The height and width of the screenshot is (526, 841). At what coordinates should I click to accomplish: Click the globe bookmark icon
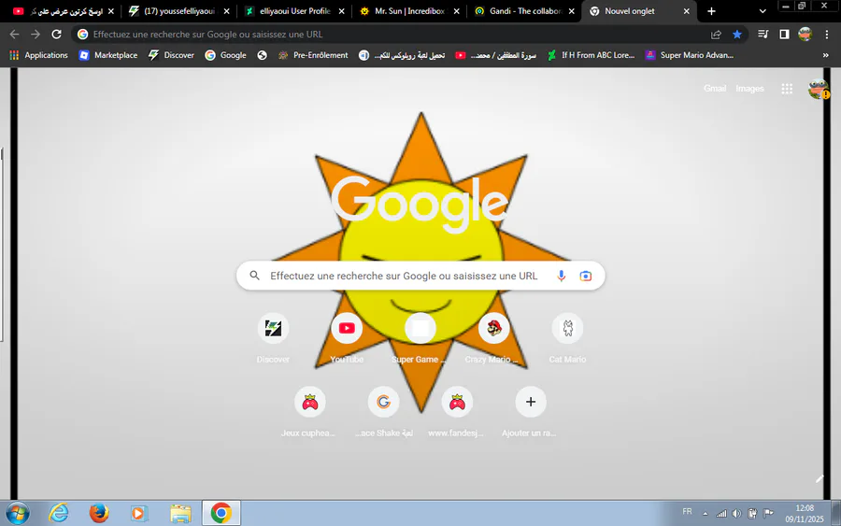pyautogui.click(x=262, y=55)
